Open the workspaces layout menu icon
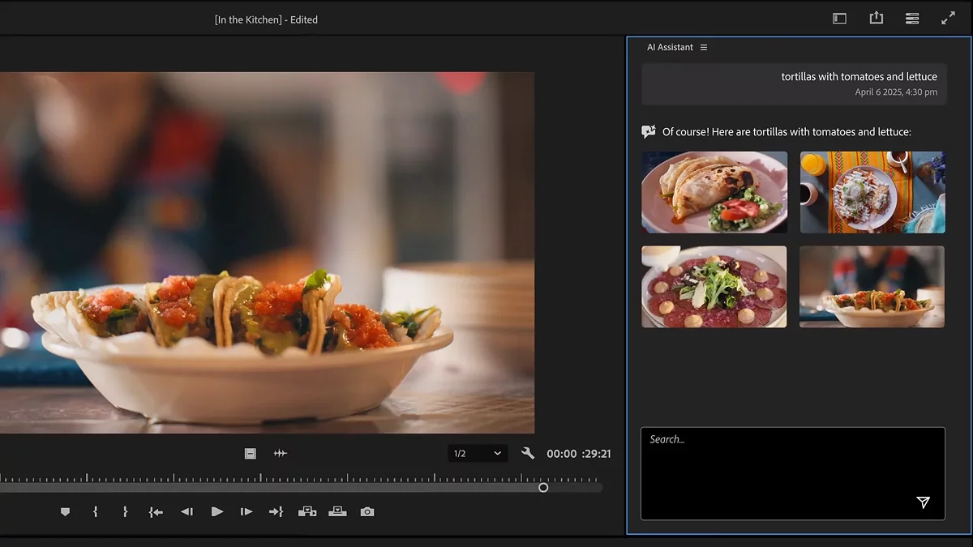 click(840, 18)
